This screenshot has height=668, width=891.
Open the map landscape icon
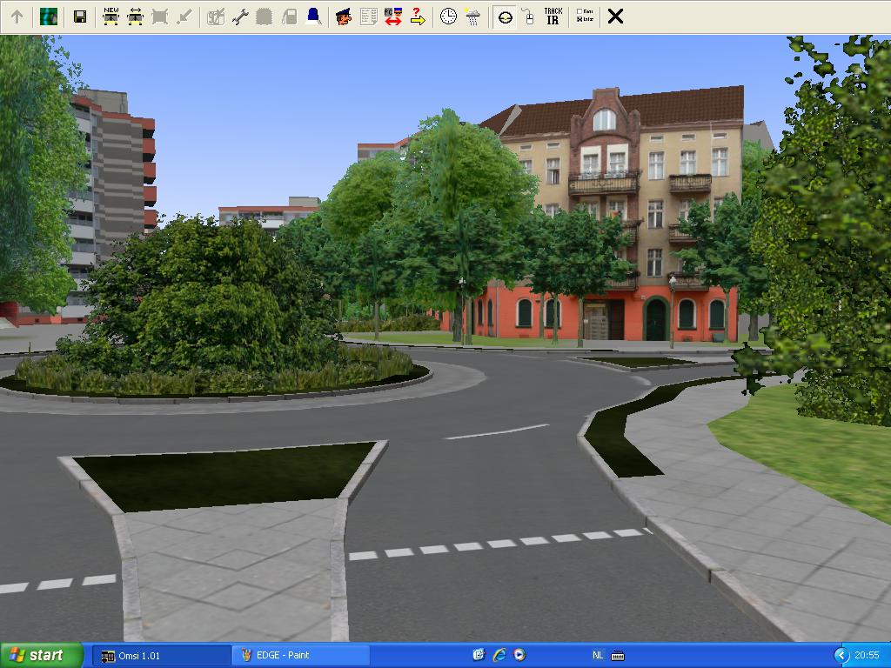(49, 16)
